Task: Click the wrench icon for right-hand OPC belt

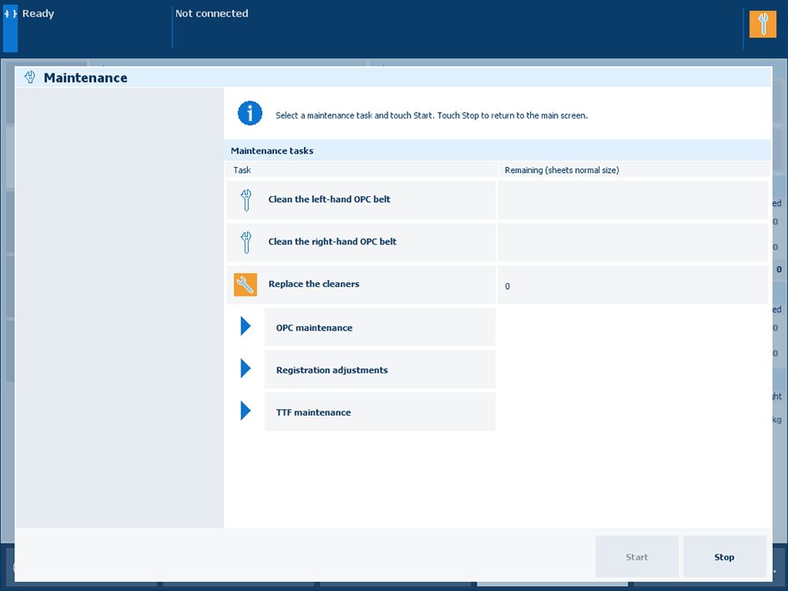Action: click(245, 242)
